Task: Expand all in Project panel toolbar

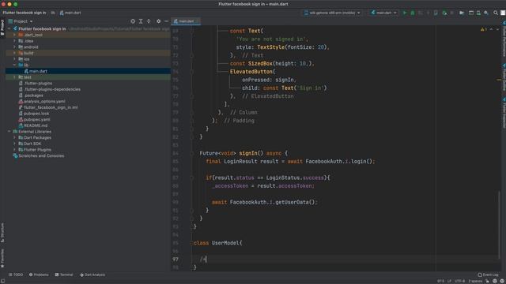Action: pyautogui.click(x=141, y=21)
